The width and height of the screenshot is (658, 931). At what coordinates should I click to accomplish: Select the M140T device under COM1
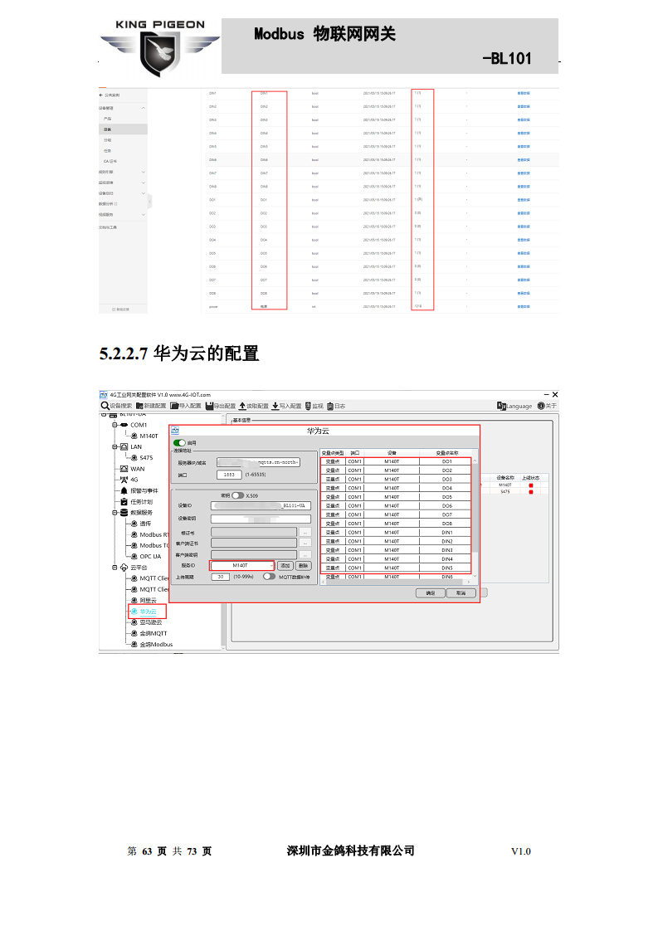[145, 436]
